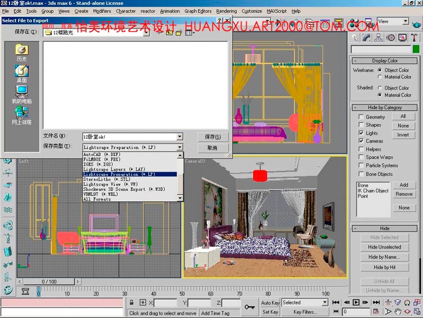Uncheck the Cameras category checkbox
This screenshot has height=318, width=423.
click(361, 141)
